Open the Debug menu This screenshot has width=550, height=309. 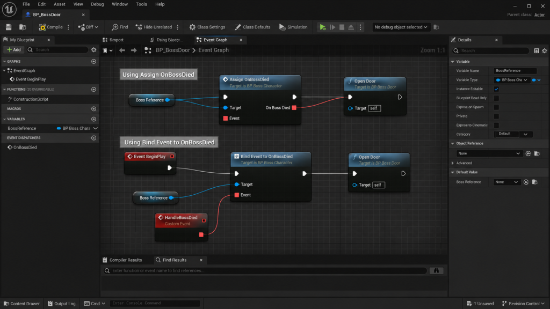[x=97, y=4]
